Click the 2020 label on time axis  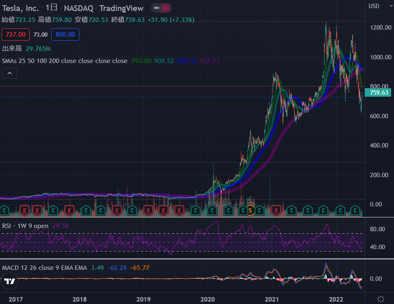[207, 299]
